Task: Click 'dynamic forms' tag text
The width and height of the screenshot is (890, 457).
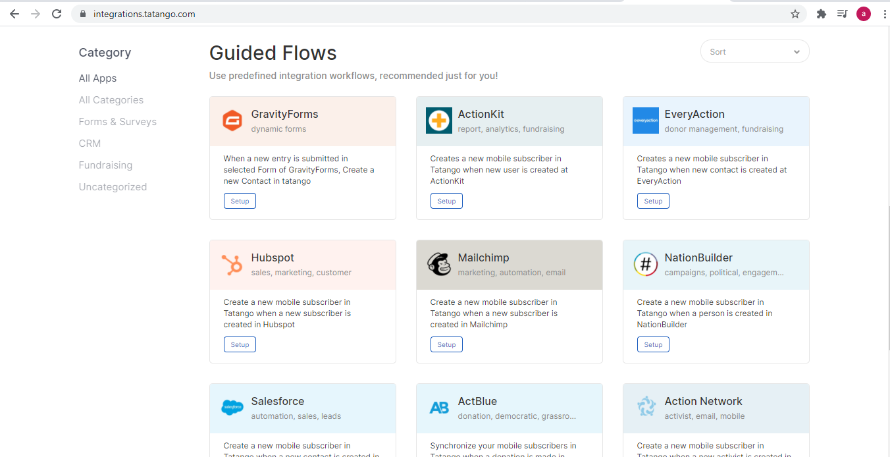Action: 279,129
